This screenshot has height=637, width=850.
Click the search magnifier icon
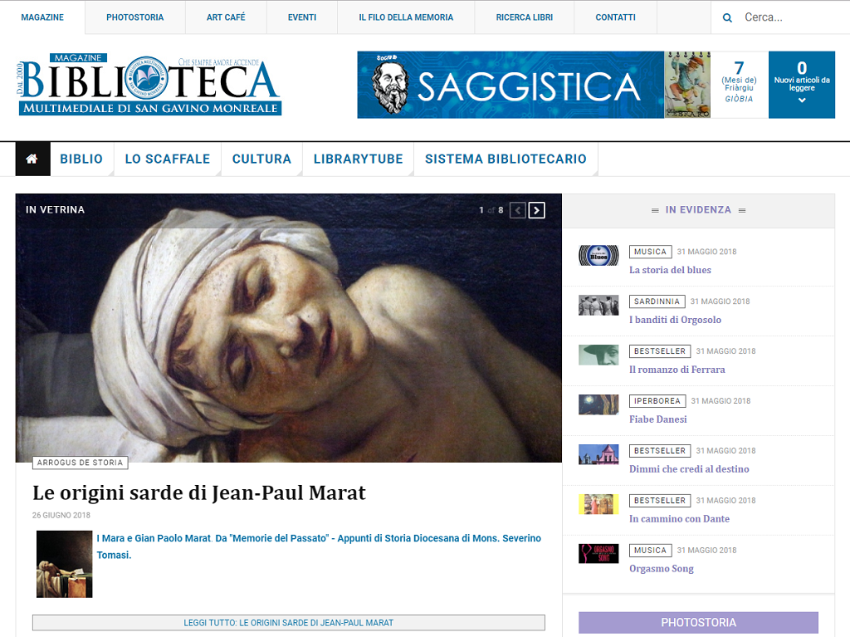click(727, 18)
